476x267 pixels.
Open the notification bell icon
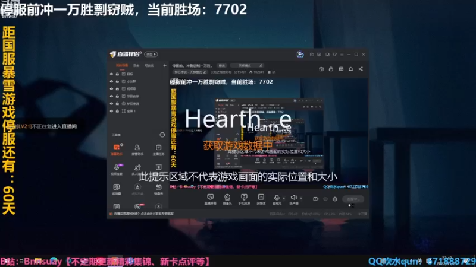point(350,69)
